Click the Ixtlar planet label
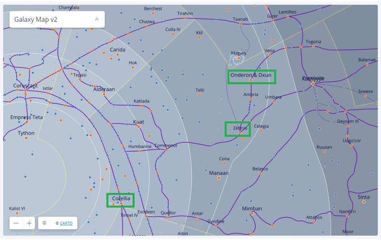The width and height of the screenshot is (381, 240). pyautogui.click(x=48, y=88)
